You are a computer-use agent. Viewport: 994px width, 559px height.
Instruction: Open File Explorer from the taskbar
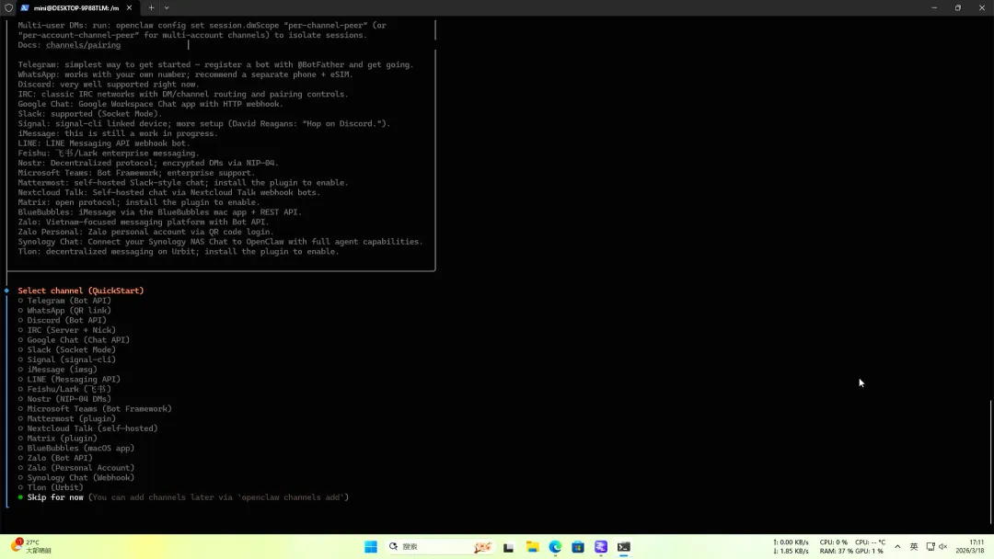[x=533, y=547]
